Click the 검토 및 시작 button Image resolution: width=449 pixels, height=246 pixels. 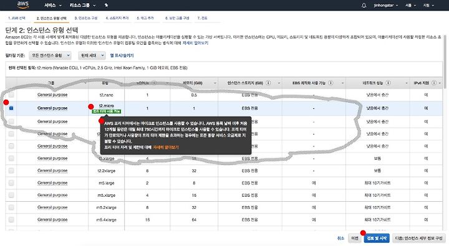coord(377,239)
